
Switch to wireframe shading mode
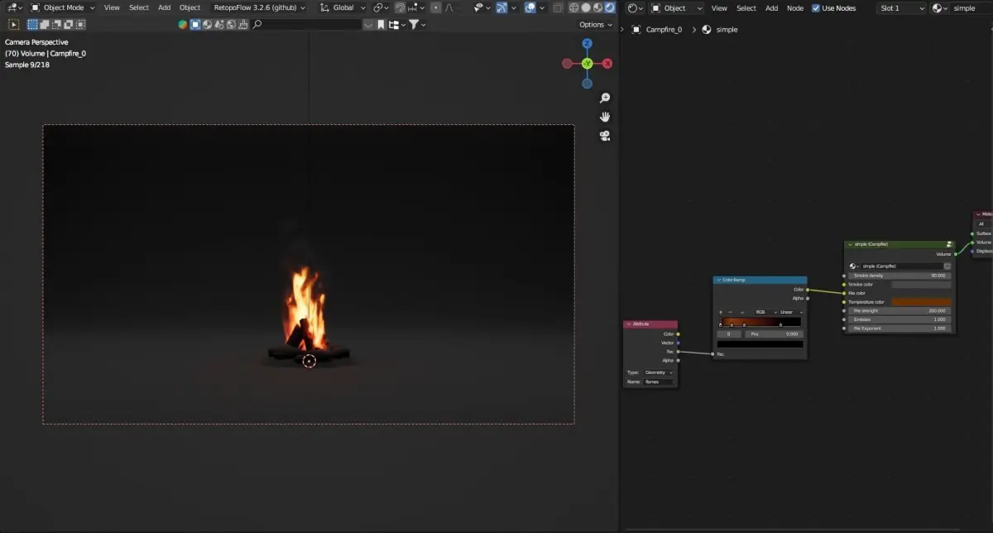[x=575, y=7]
